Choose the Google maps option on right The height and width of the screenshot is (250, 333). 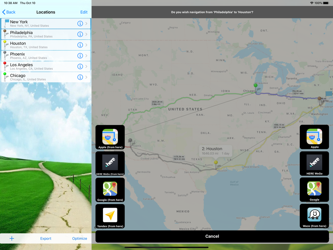tap(314, 190)
